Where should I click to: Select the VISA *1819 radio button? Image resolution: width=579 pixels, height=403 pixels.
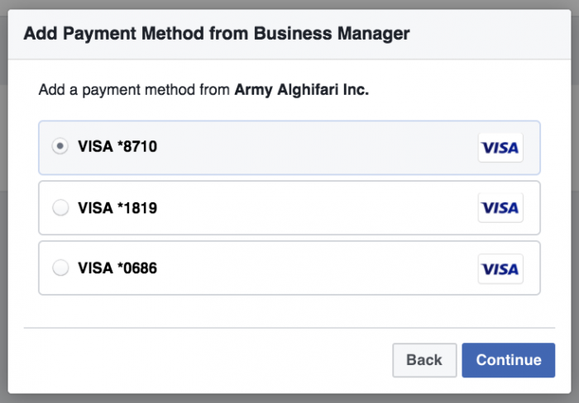tap(60, 208)
